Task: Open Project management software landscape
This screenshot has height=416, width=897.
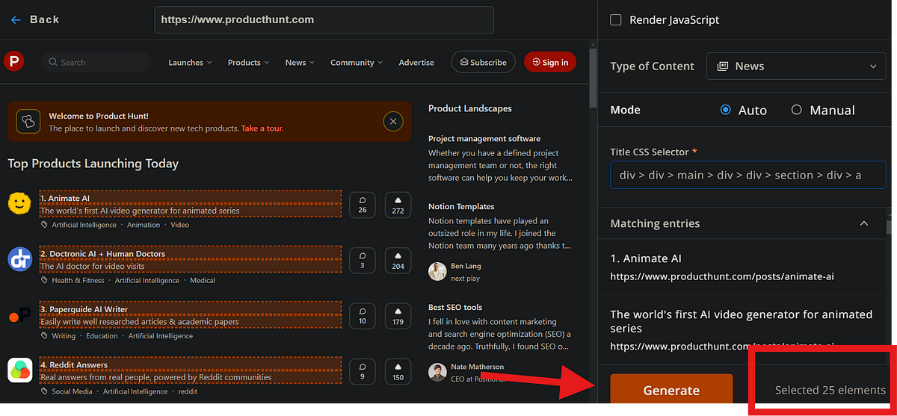Action: tap(484, 138)
